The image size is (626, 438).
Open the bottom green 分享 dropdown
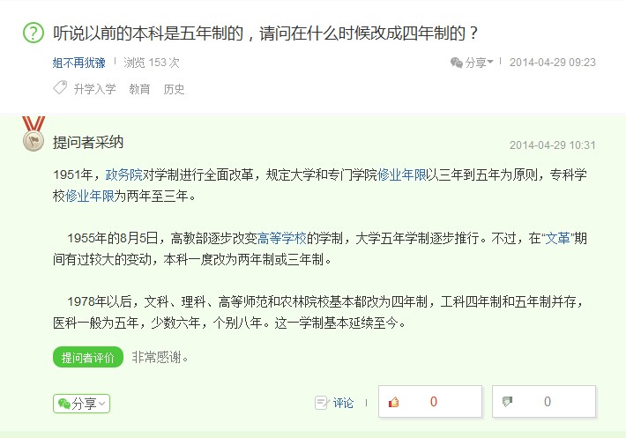click(x=81, y=404)
